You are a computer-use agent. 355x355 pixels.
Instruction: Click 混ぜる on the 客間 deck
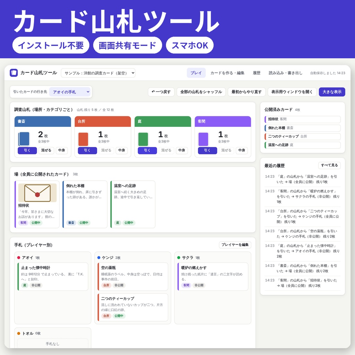[226, 150]
